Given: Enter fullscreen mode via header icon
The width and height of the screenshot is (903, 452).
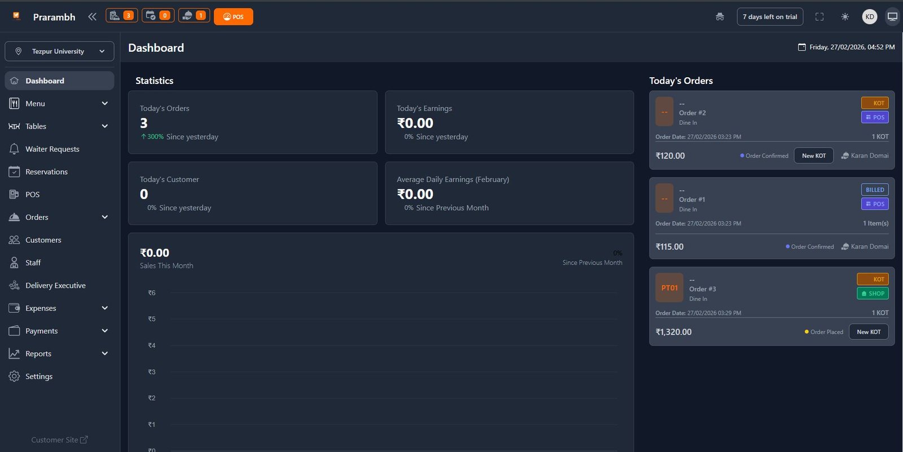Looking at the screenshot, I should [x=819, y=17].
